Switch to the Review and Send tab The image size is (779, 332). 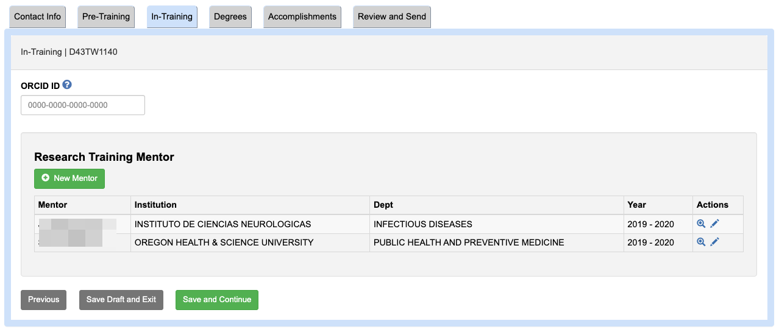[392, 17]
